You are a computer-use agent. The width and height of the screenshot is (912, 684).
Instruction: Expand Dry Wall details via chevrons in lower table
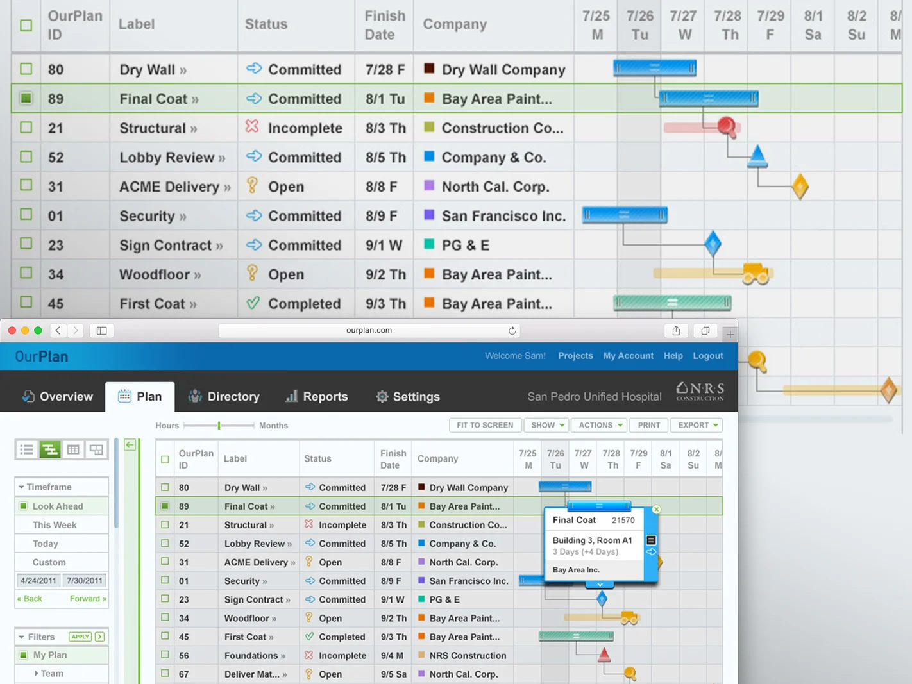click(x=265, y=488)
